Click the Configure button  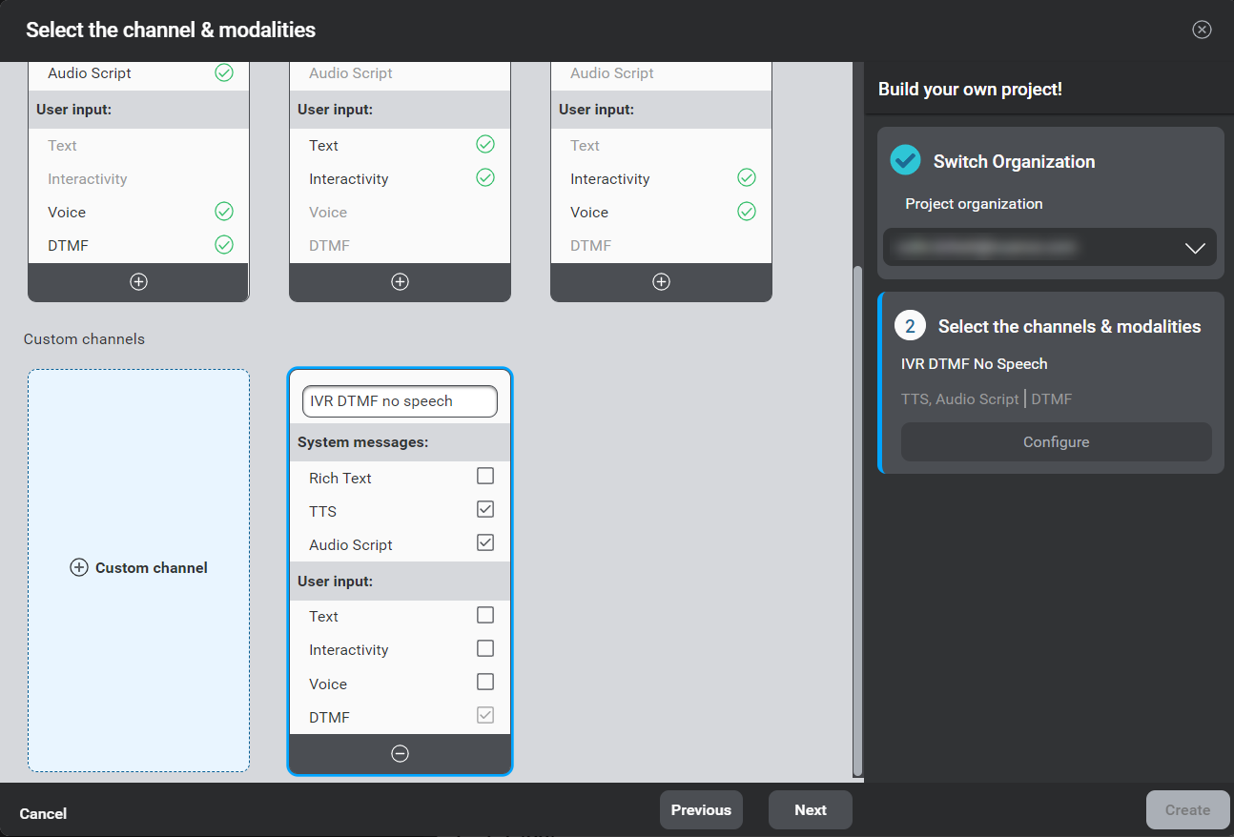coord(1056,442)
